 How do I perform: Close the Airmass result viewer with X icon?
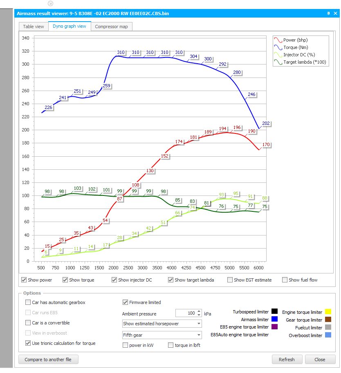coord(335,13)
